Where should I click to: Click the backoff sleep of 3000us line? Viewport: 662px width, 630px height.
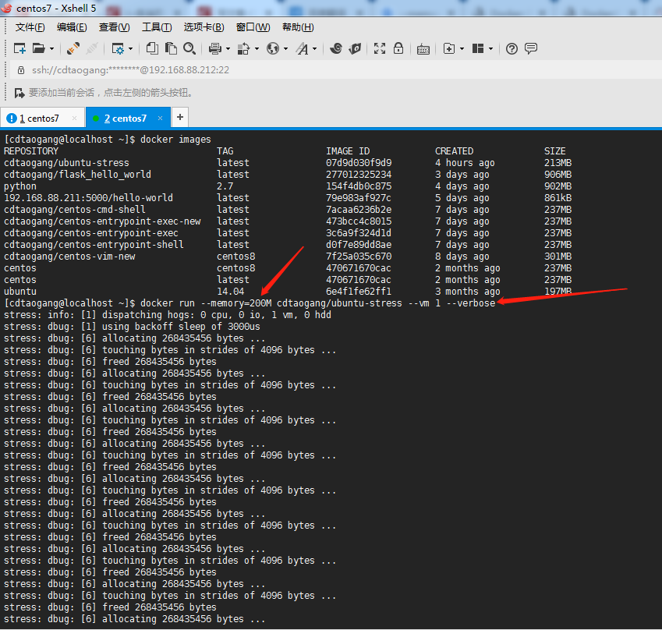coord(132,327)
